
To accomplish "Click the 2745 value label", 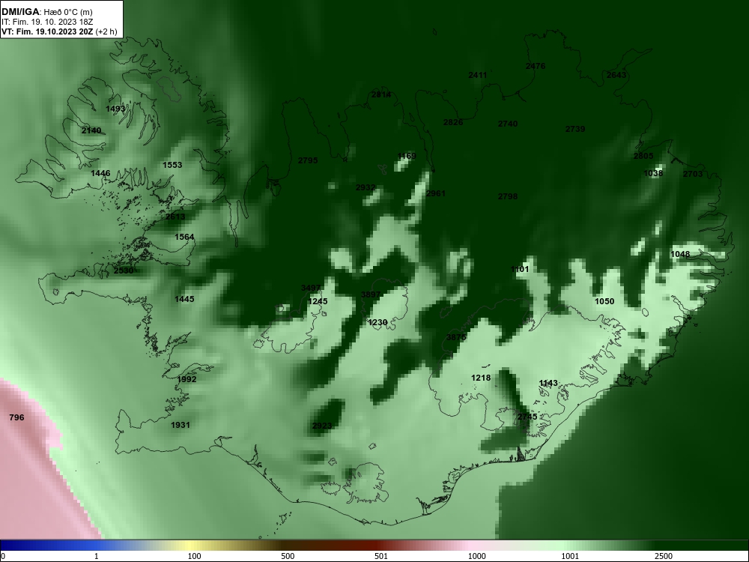I will 527,417.
